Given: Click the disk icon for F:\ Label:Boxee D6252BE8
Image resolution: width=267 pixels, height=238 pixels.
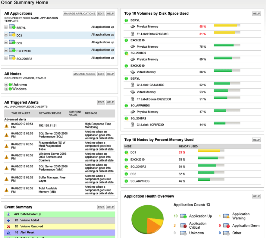Looking at the screenshot, I should tap(132, 99).
